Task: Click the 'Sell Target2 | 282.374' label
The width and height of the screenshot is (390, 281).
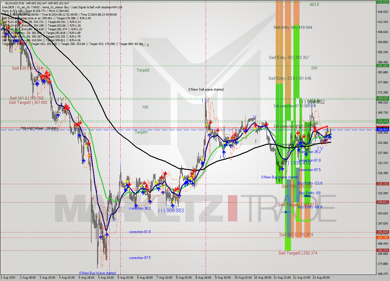Action: tap(298, 253)
